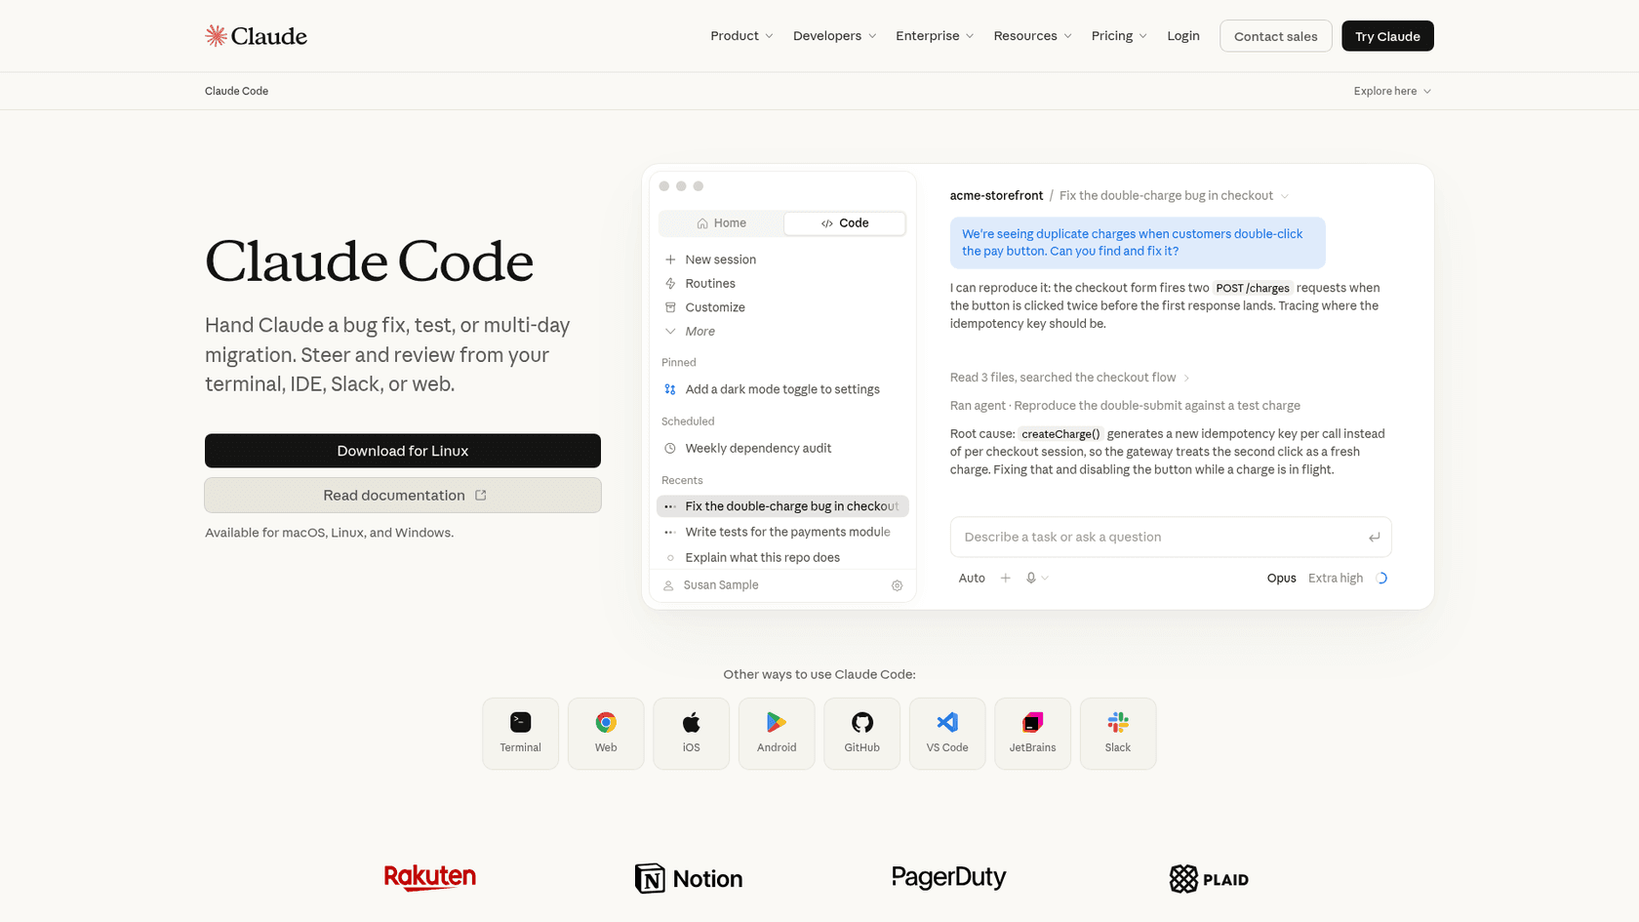Switch to the Code tab
The width and height of the screenshot is (1639, 922).
[845, 223]
